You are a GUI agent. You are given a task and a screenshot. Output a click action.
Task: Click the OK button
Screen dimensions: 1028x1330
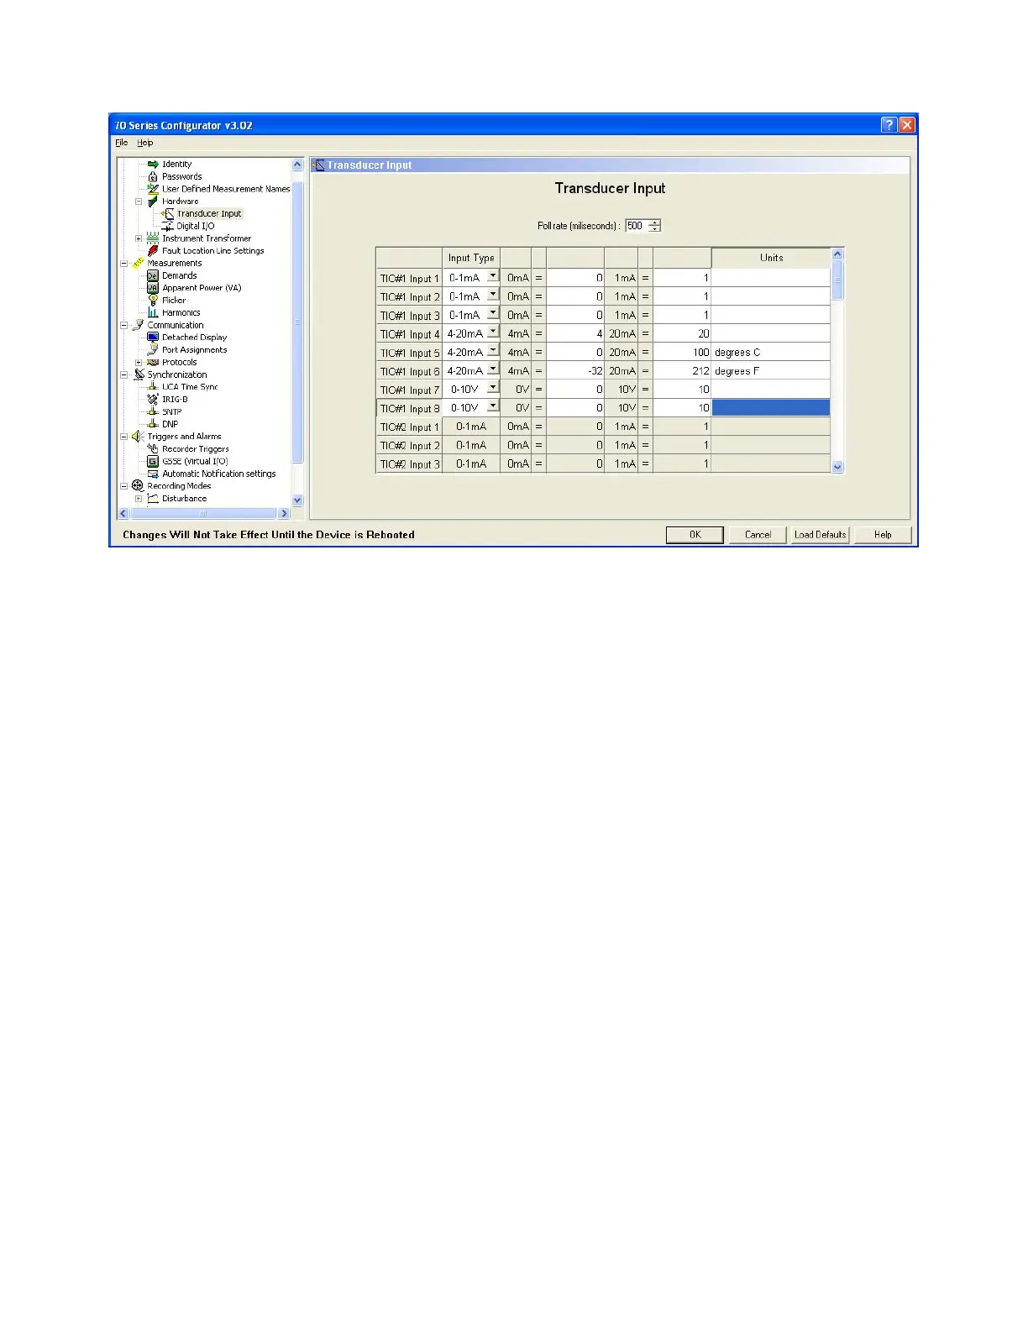(x=695, y=535)
